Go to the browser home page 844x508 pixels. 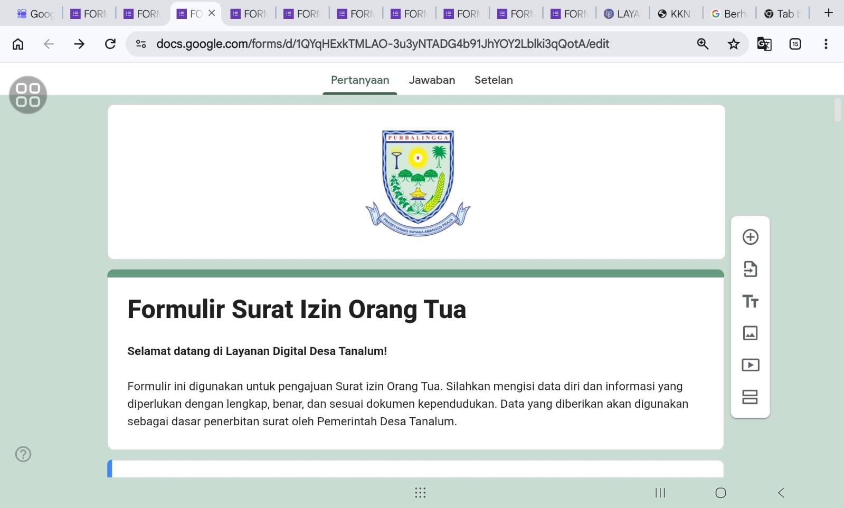[18, 44]
